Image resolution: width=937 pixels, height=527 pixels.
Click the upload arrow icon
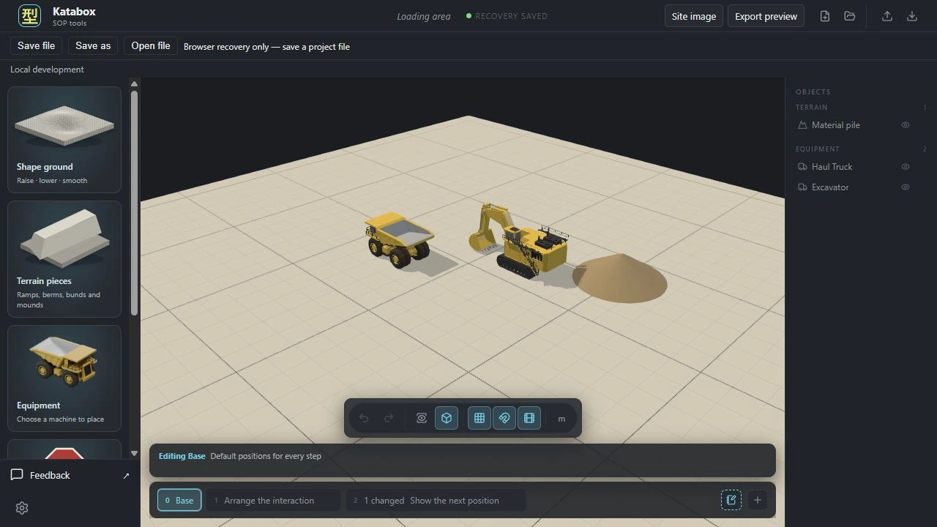[x=887, y=16]
